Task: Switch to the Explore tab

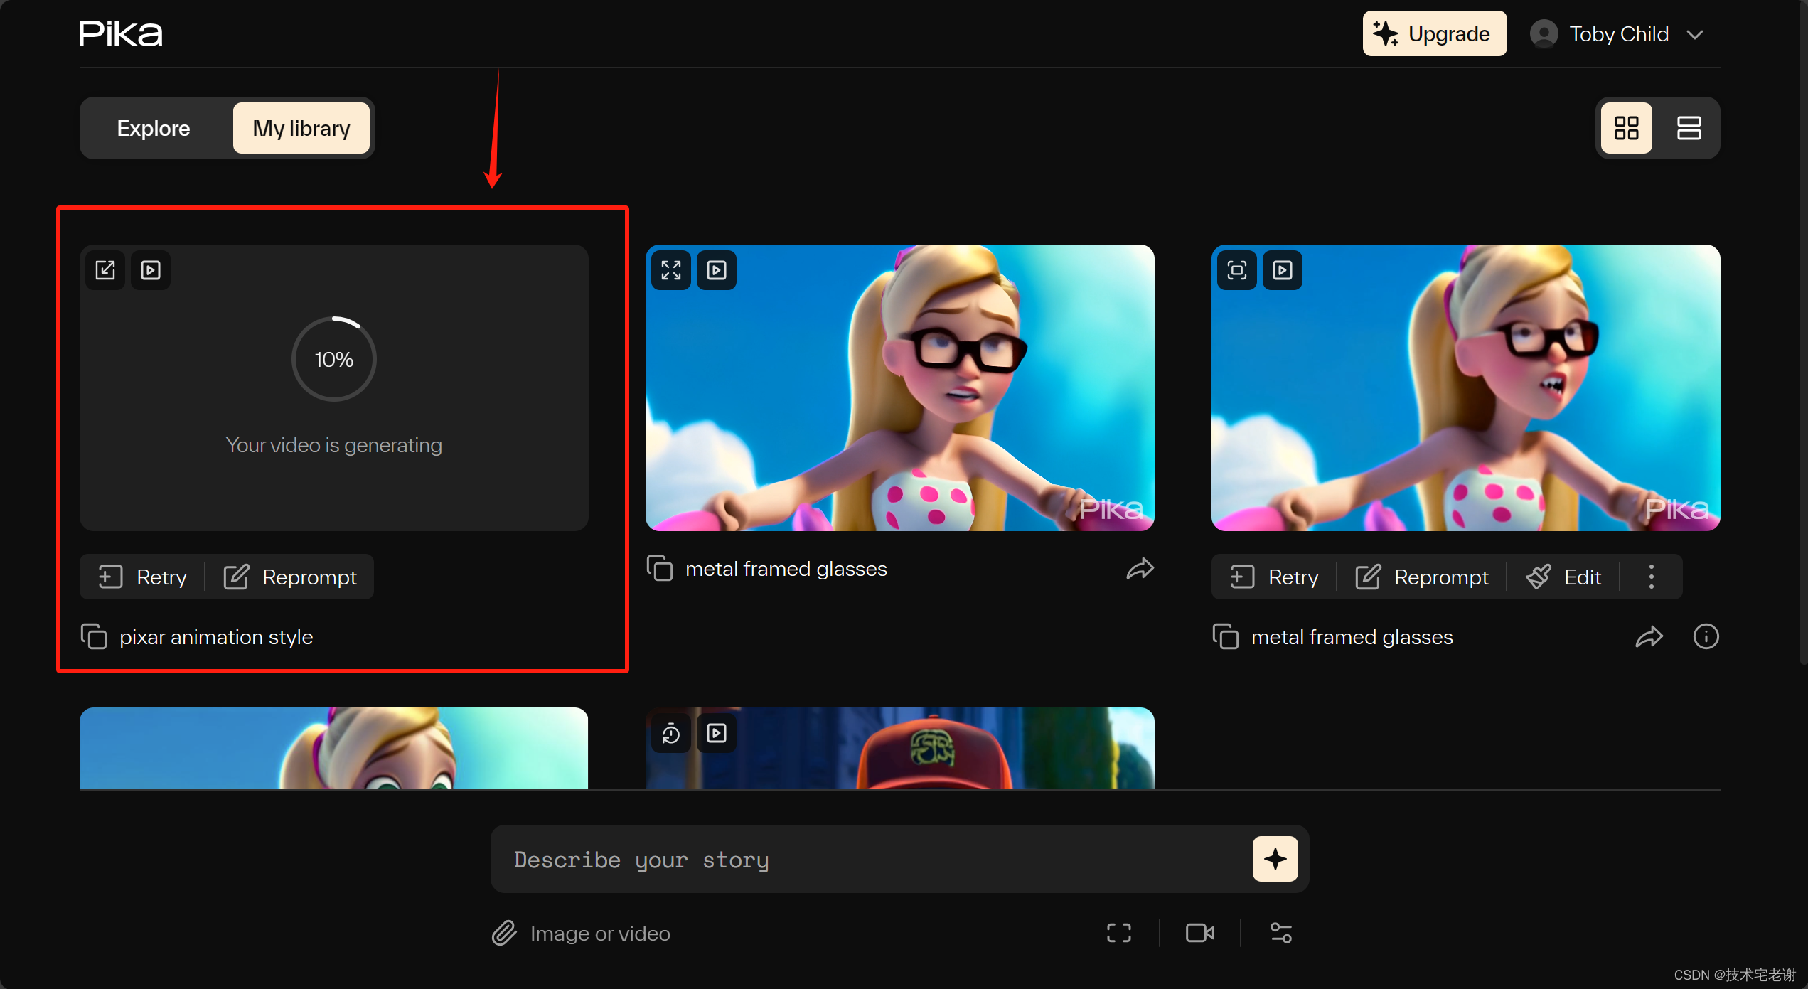Action: pyautogui.click(x=154, y=128)
